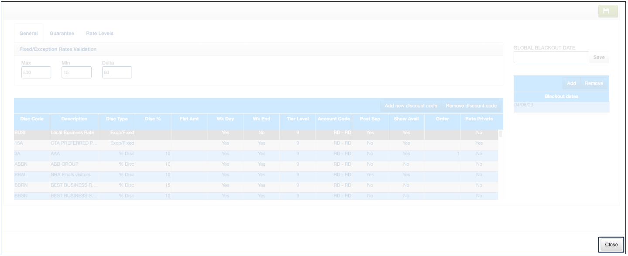Click the Min rate input field
Image resolution: width=628 pixels, height=256 pixels.
click(76, 72)
